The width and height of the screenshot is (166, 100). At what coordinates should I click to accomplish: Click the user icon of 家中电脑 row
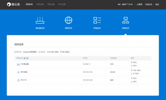[18, 72]
